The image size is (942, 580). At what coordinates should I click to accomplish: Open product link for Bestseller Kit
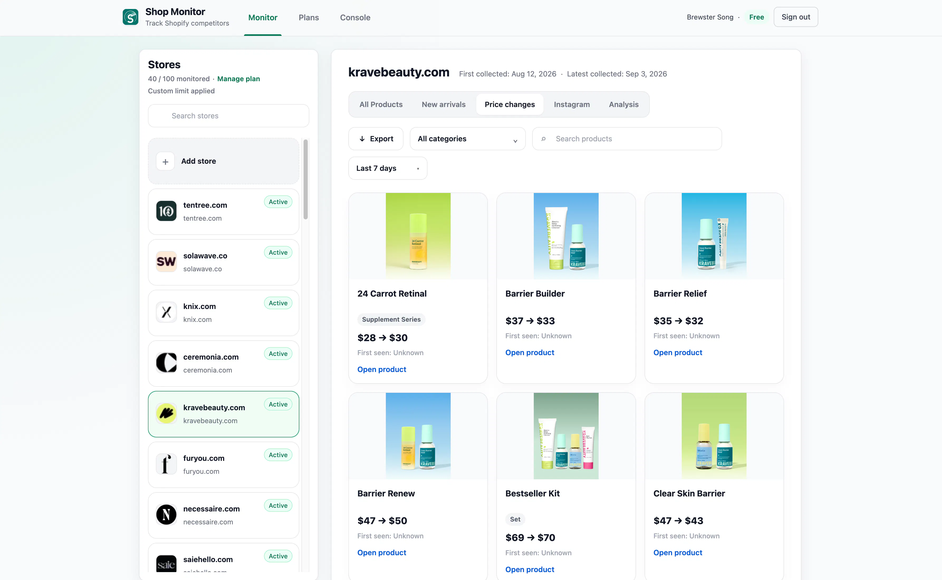coord(530,570)
